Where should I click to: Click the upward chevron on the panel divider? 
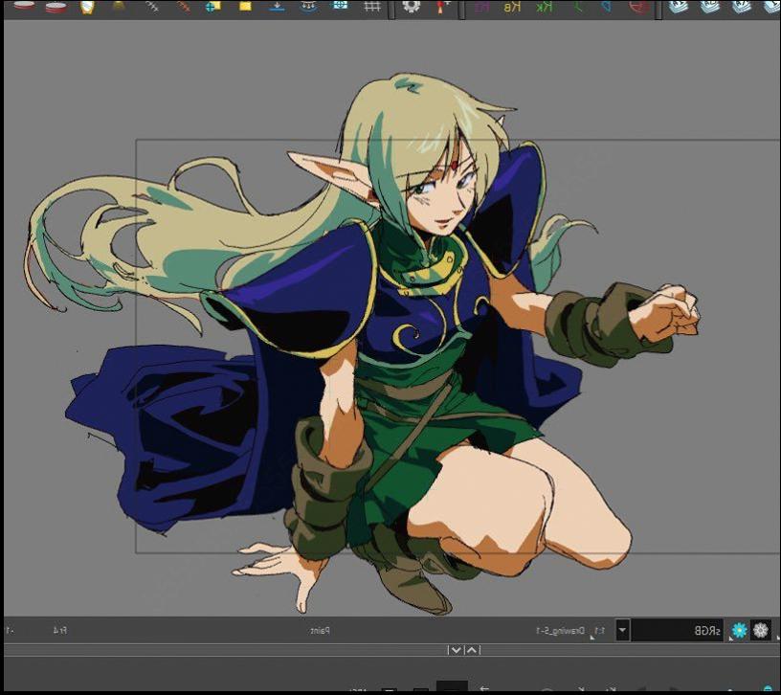click(472, 650)
